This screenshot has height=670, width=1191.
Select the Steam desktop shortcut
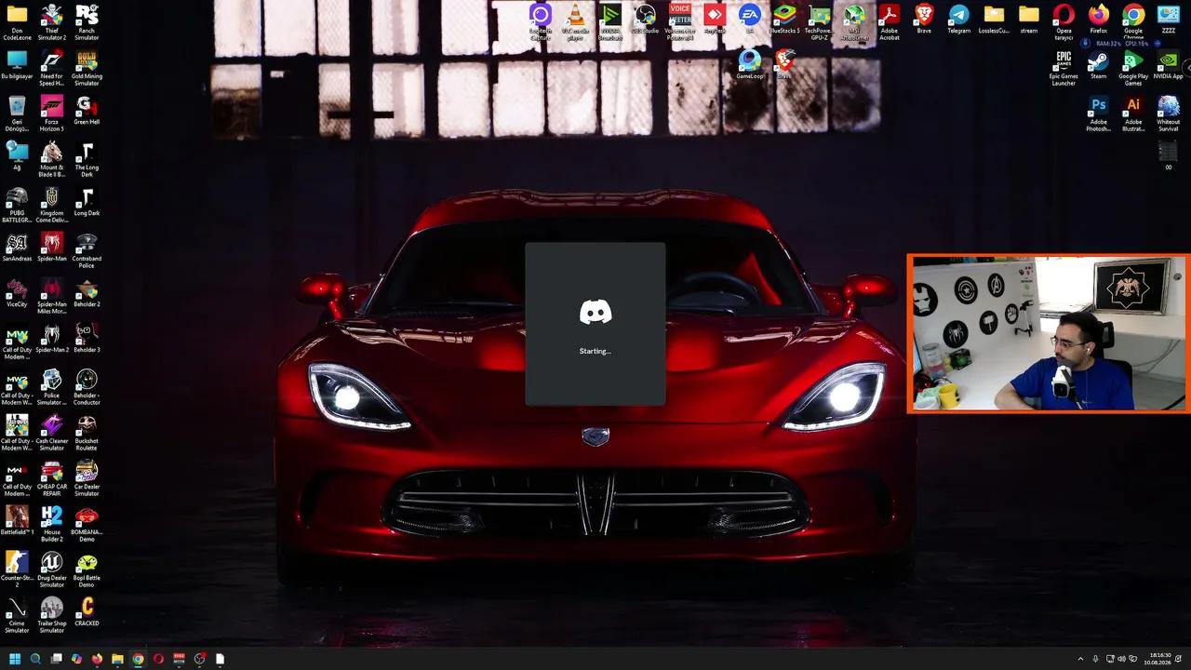pyautogui.click(x=1098, y=64)
